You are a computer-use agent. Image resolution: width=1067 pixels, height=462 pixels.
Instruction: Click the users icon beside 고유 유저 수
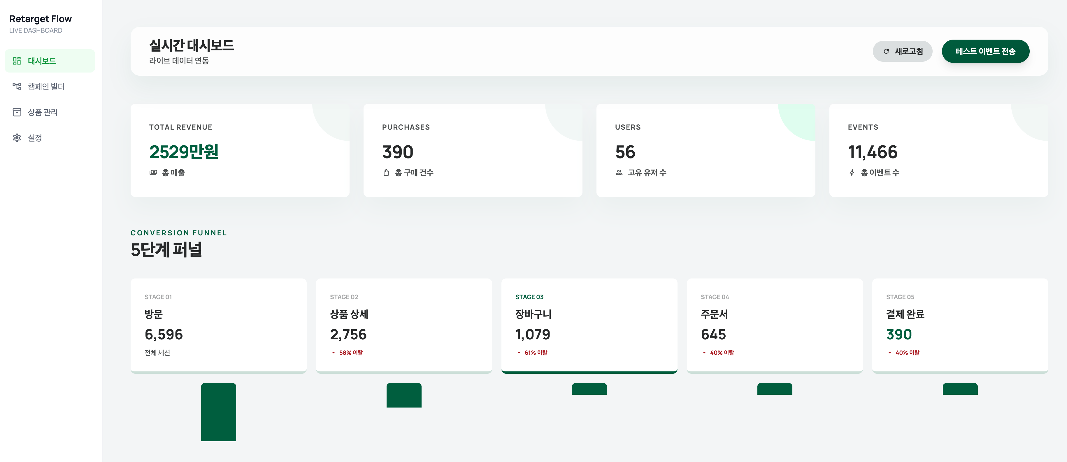point(619,173)
